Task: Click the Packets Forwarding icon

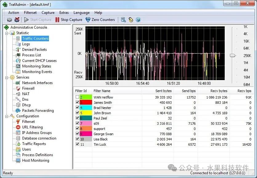Action: click(18, 111)
